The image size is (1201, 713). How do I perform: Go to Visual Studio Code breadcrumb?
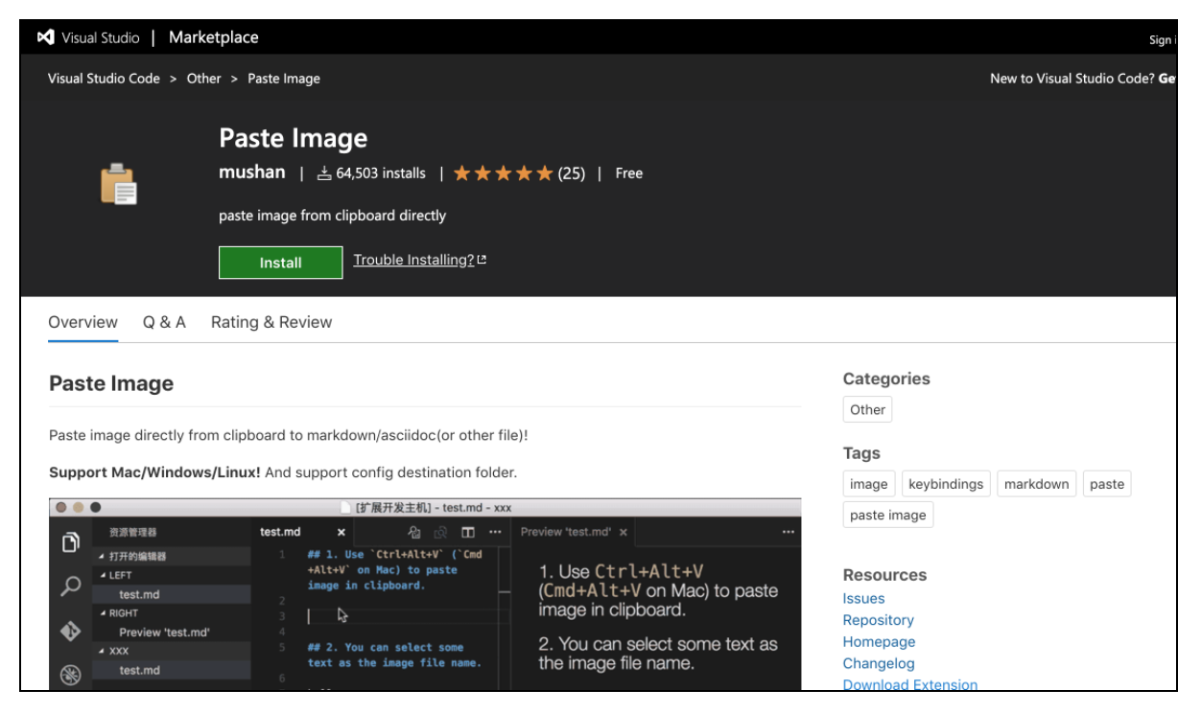[104, 79]
